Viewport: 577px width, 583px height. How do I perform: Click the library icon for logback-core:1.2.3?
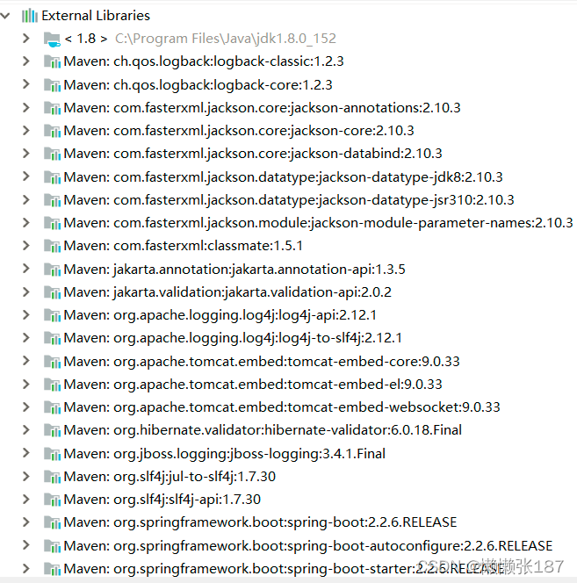pos(52,85)
